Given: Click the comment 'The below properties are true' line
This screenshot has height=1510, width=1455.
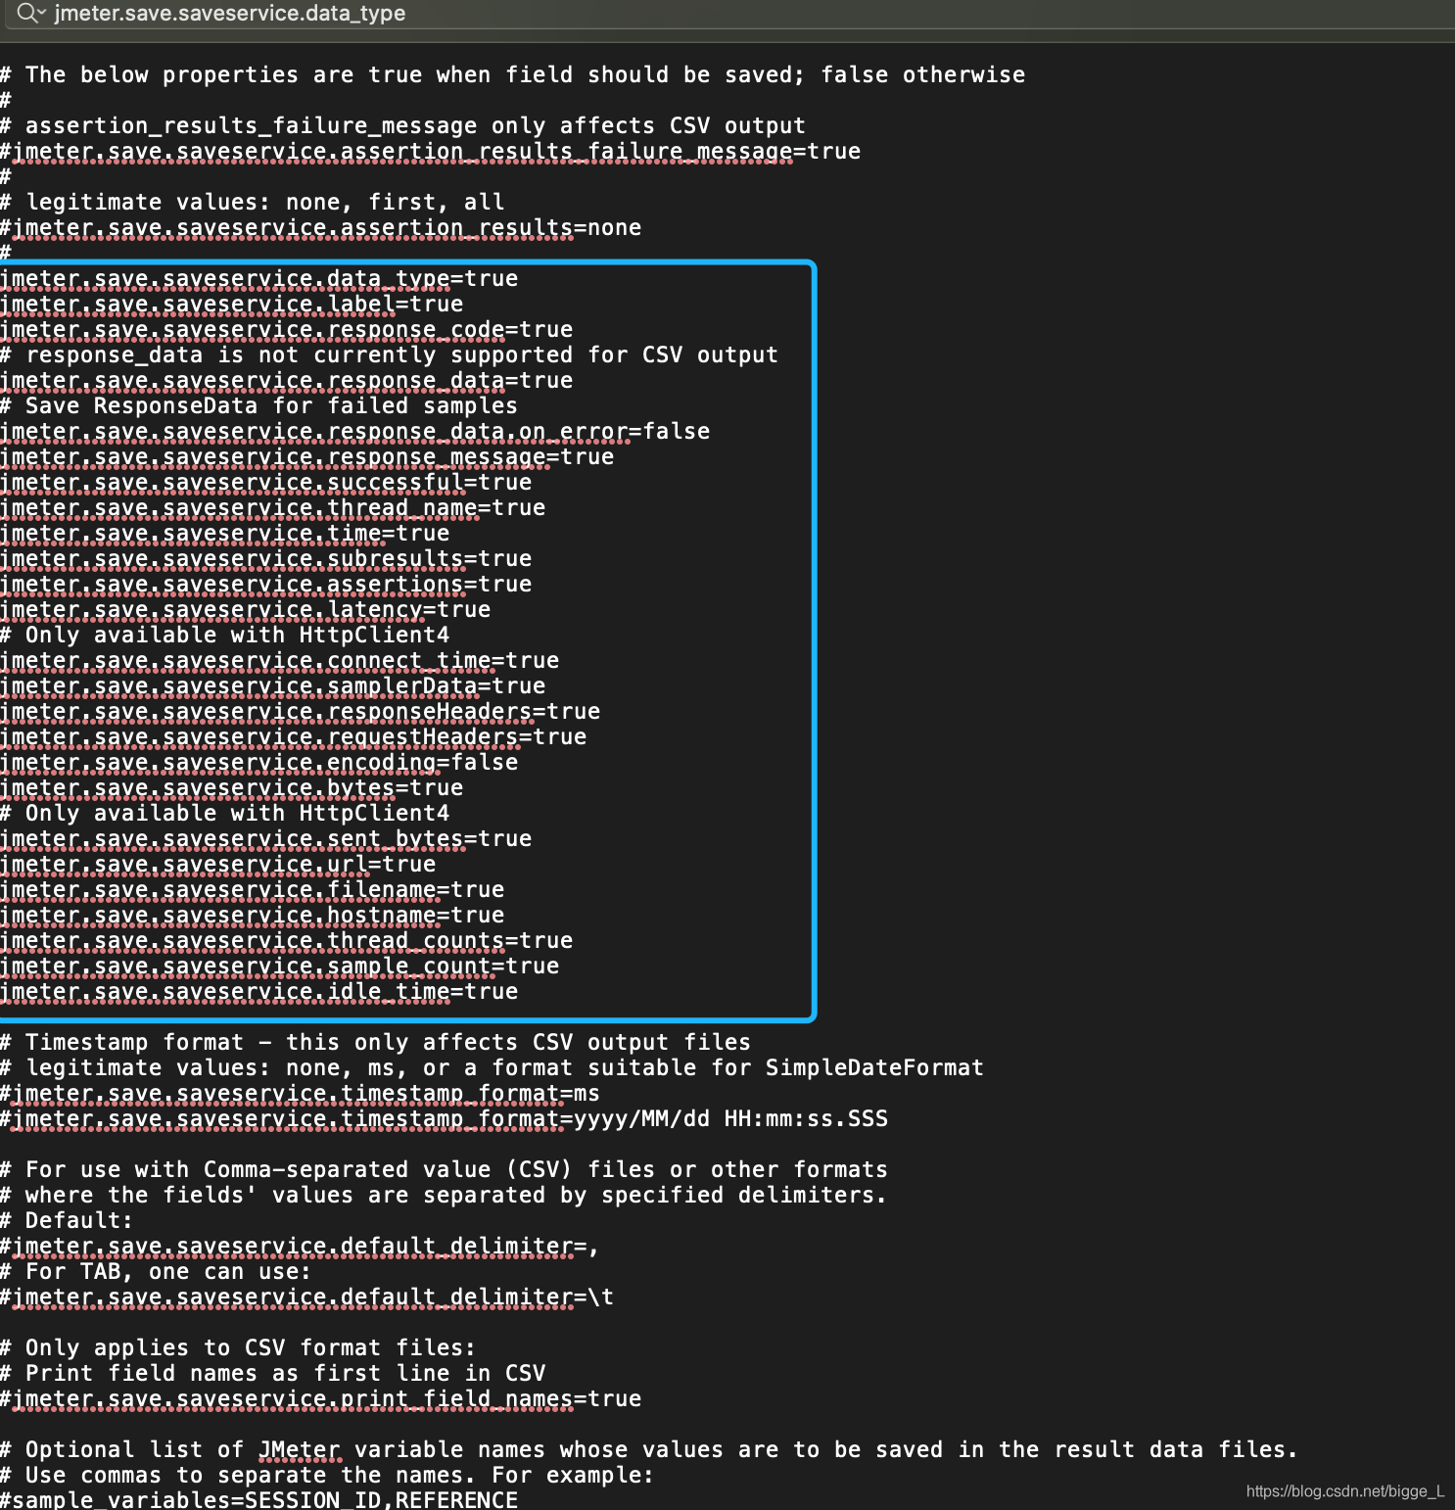Looking at the screenshot, I should point(513,75).
